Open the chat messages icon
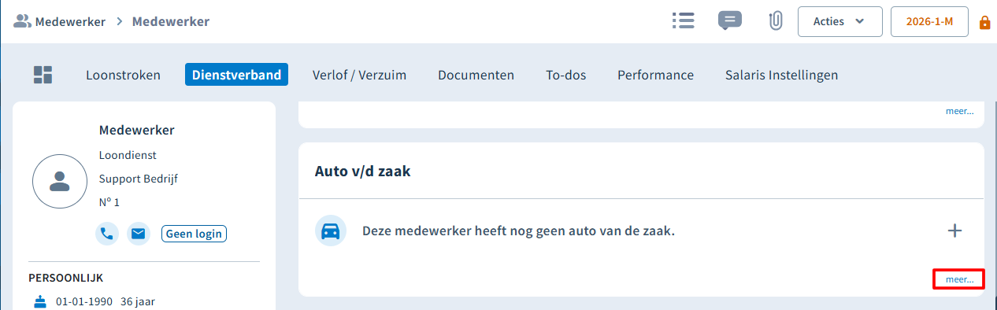Viewport: 997px width, 310px height. 730,21
